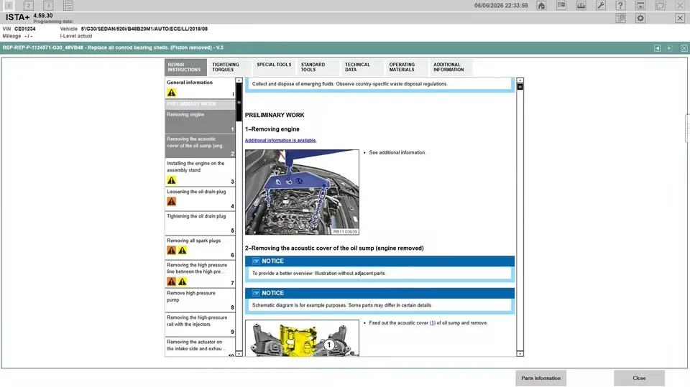Click the engine removal illustration RB1103639
This screenshot has height=387, width=690.
[x=302, y=192]
